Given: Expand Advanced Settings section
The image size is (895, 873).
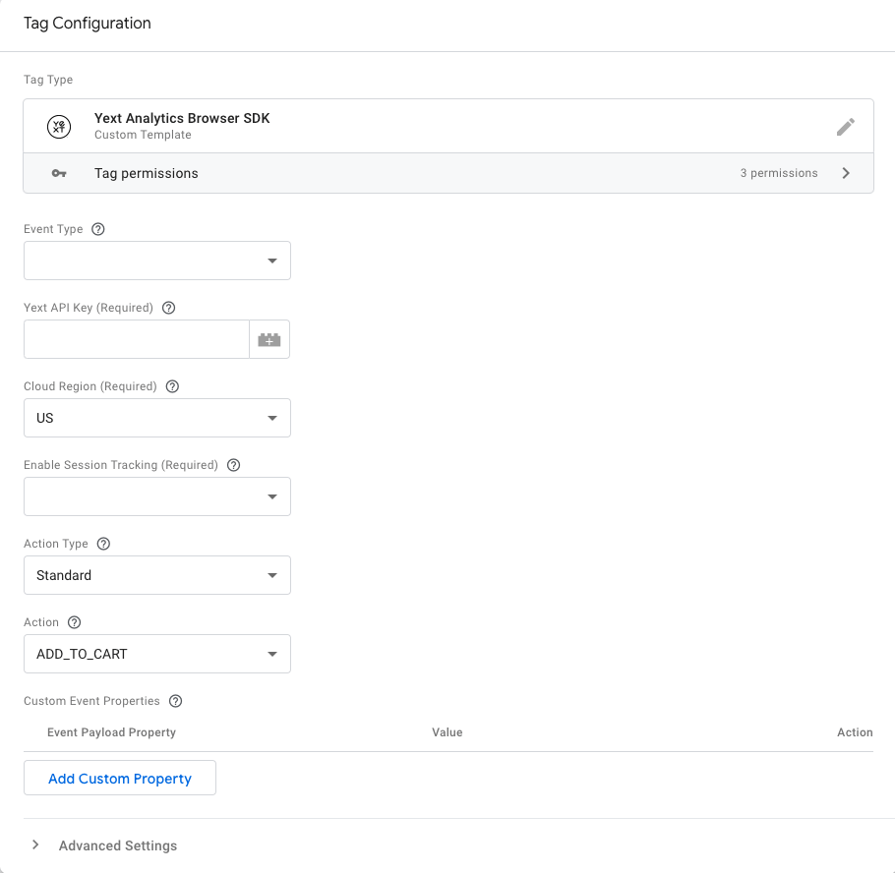Looking at the screenshot, I should click(35, 845).
